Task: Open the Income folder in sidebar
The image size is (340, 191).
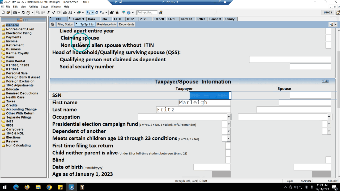Action: (x=12, y=41)
